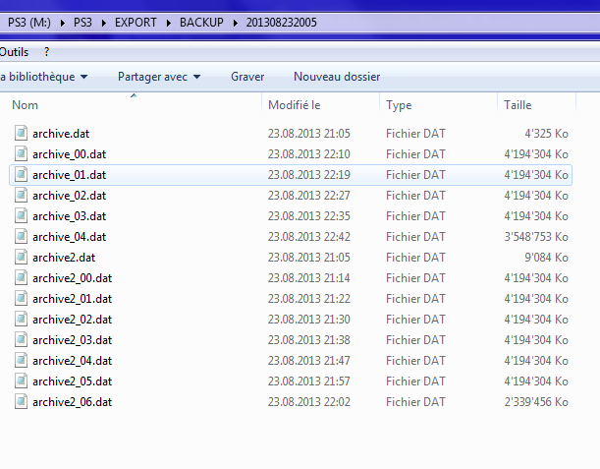
Task: Navigate to PS3 (M:) drive breadcrumb
Action: click(29, 23)
